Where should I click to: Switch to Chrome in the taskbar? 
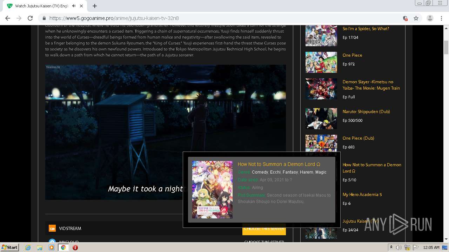coord(63,247)
